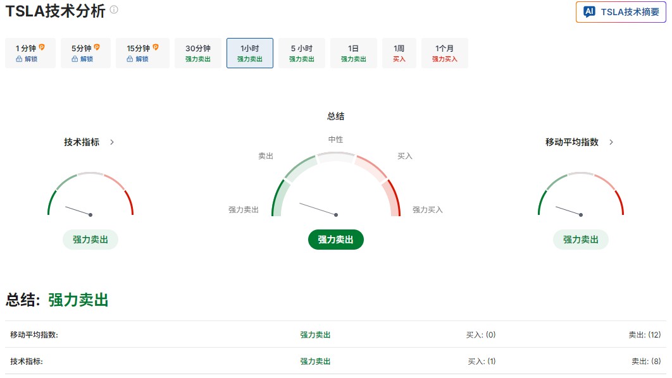The image size is (672, 378).
Task: Expand the 技术指标 section chevron
Action: pyautogui.click(x=112, y=142)
